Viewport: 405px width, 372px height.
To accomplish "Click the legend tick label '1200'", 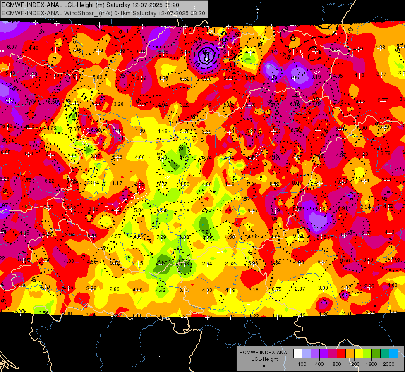I will point(354,364).
